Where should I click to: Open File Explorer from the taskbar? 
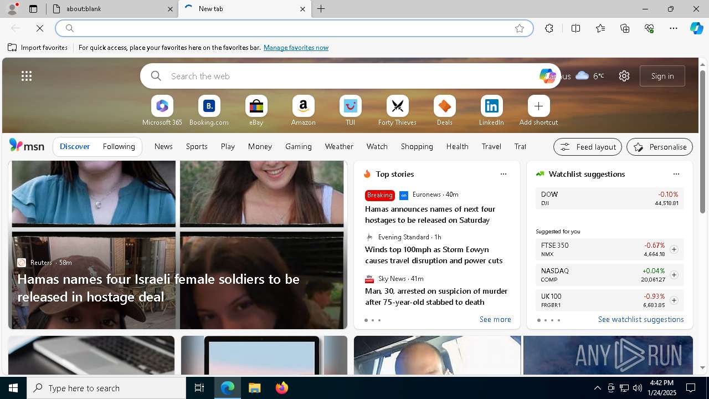[254, 388]
